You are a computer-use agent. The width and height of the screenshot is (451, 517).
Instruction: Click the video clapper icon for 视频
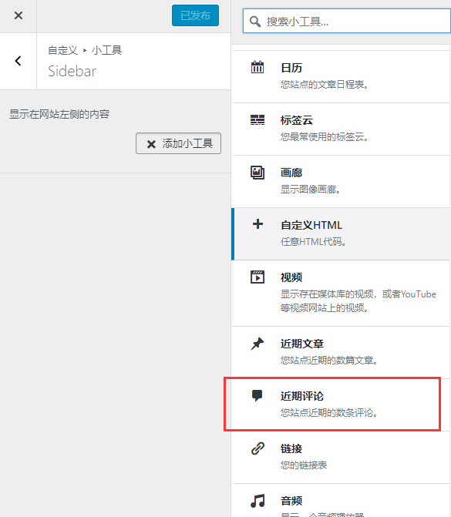click(x=257, y=277)
